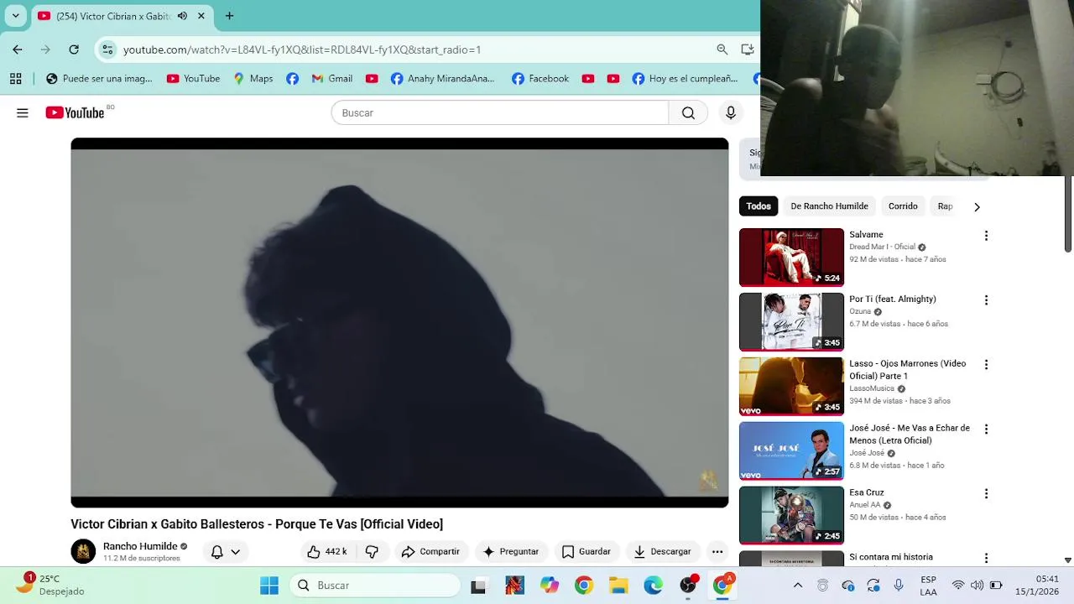Open the Windows Start menu
The image size is (1074, 604).
[x=269, y=586]
